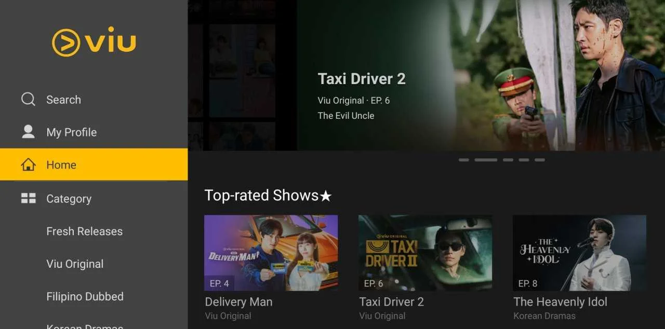Click the My Profile person icon
The height and width of the screenshot is (329, 665).
pyautogui.click(x=28, y=132)
